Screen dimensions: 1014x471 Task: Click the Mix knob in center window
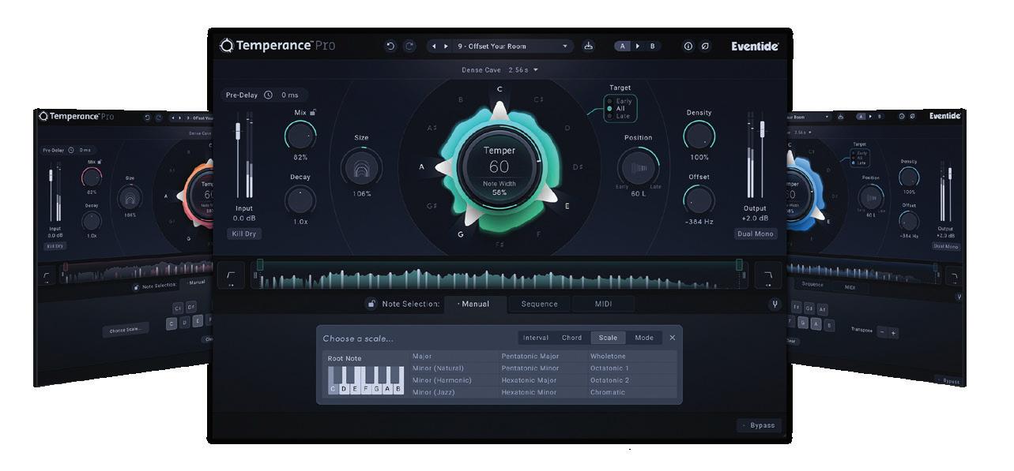click(300, 136)
